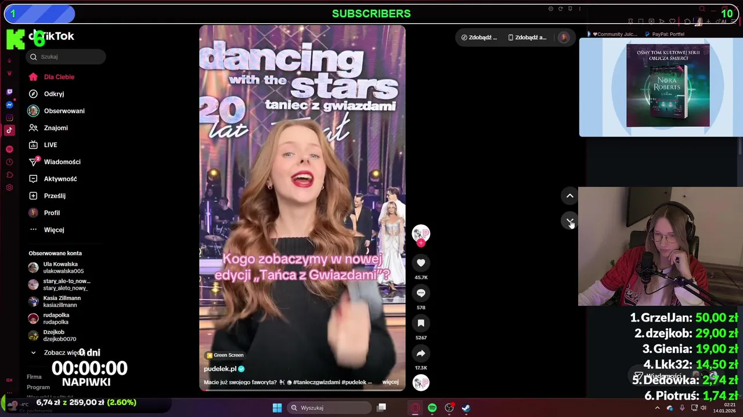The width and height of the screenshot is (743, 417).
Task: Select TikTok in the browser sidebar
Action: 9,130
